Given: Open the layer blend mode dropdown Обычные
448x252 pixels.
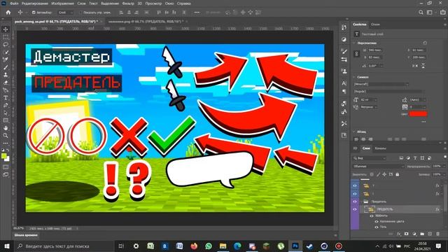Looking at the screenshot, I should [379, 167].
